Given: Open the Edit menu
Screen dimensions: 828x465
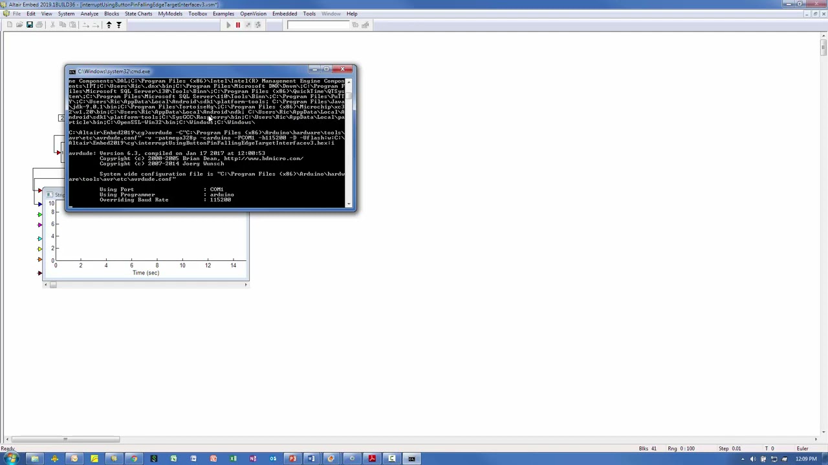Looking at the screenshot, I should coord(31,14).
